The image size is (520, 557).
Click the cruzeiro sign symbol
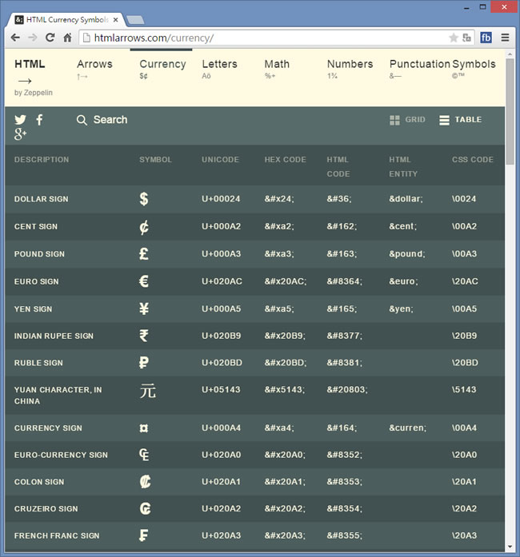pos(145,509)
